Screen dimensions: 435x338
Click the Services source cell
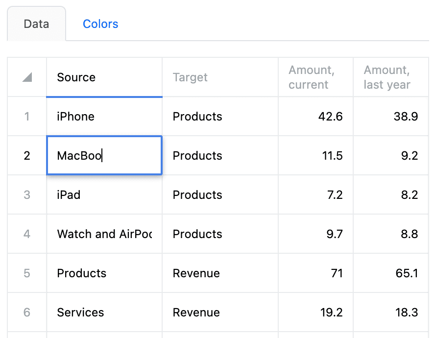coord(104,313)
